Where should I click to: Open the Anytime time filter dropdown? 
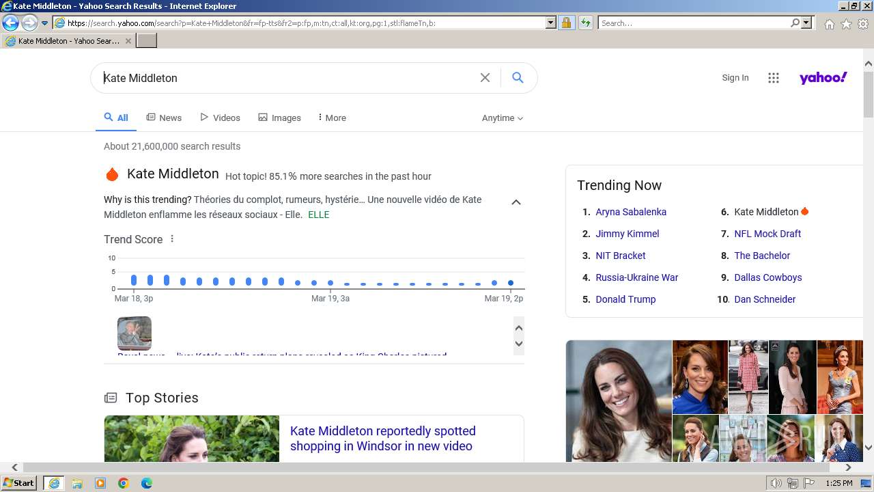click(503, 118)
